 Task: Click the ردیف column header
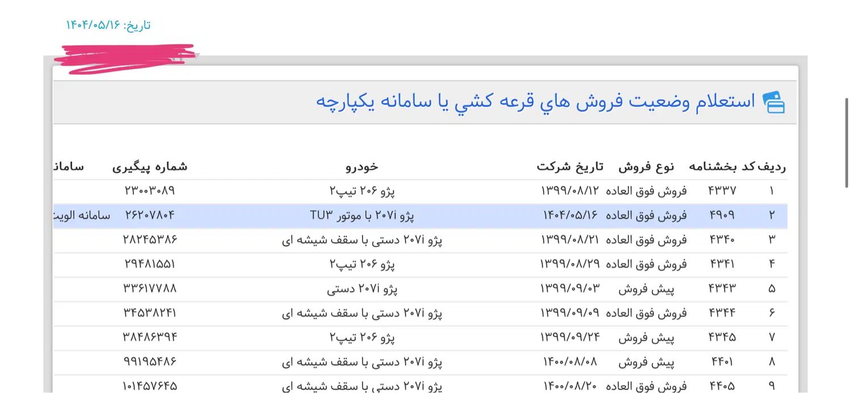click(x=772, y=167)
